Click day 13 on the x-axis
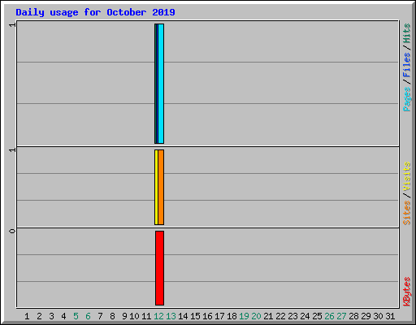This screenshot has width=416, height=325. (171, 316)
